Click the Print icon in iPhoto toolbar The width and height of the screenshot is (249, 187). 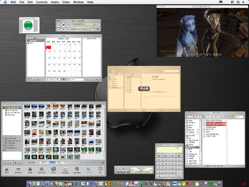point(7,170)
